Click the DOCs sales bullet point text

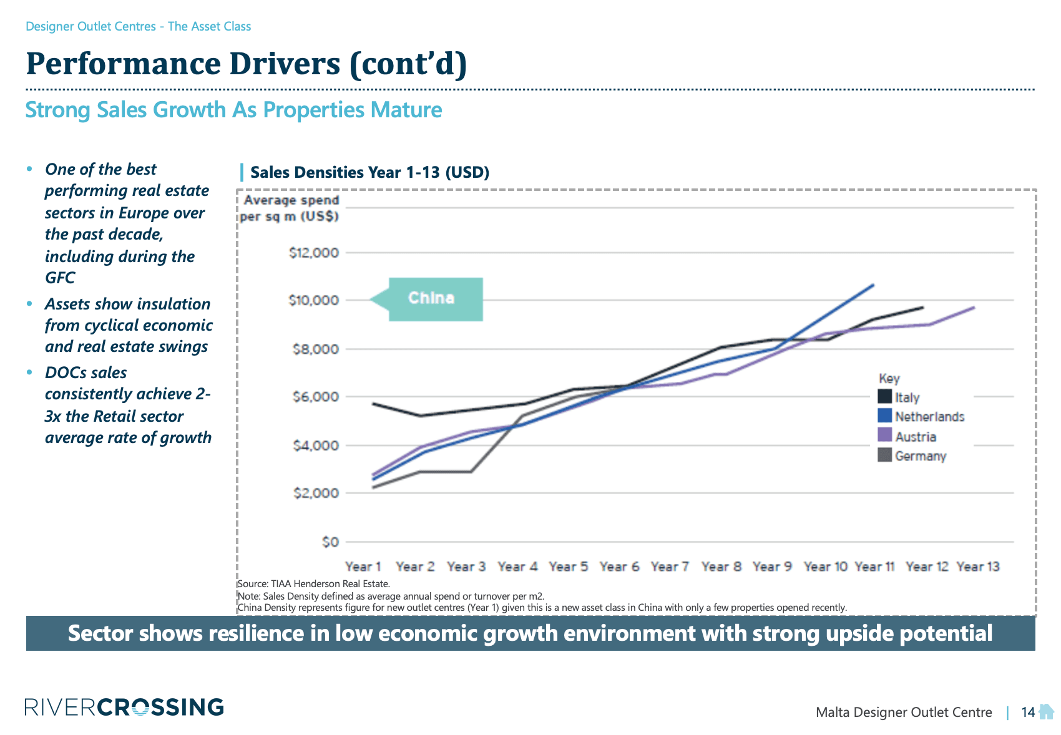click(128, 405)
